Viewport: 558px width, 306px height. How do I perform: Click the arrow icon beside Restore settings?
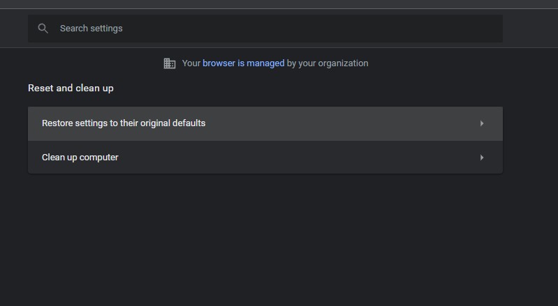click(x=482, y=123)
